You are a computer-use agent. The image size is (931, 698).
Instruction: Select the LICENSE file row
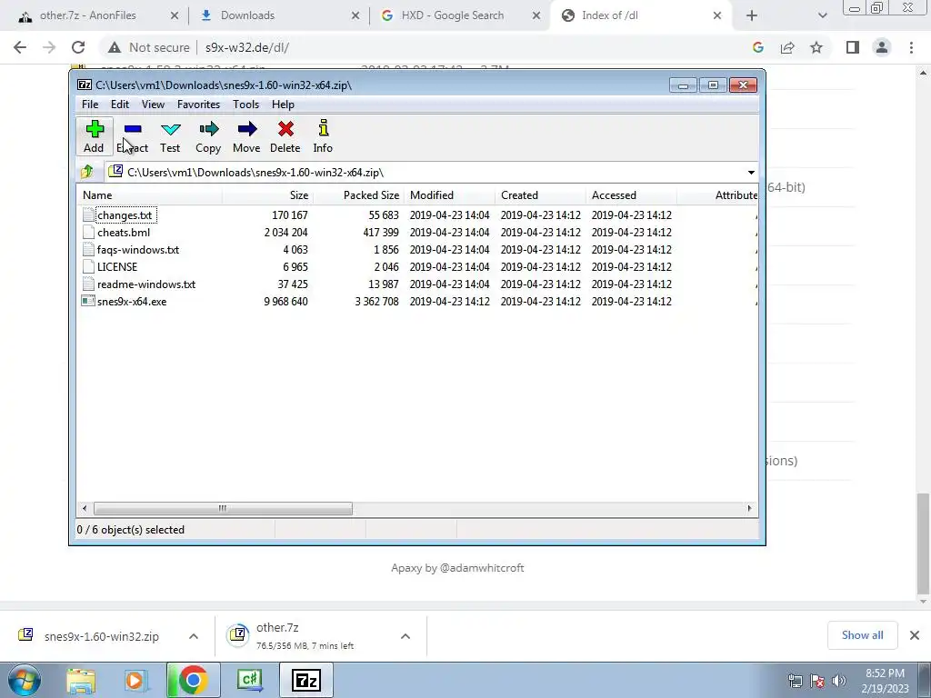[417, 267]
